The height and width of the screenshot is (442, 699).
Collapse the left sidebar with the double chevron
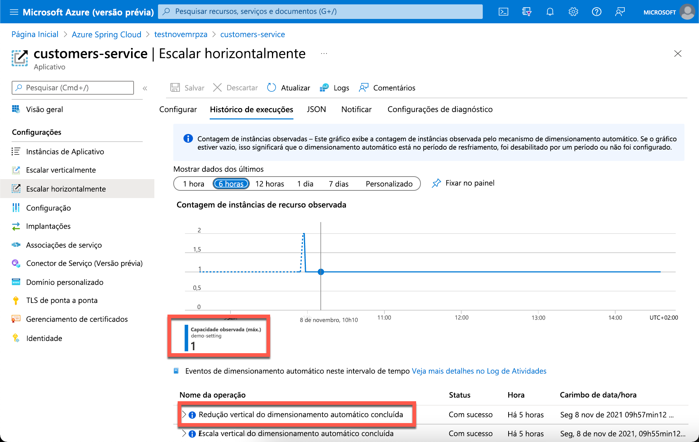[145, 88]
